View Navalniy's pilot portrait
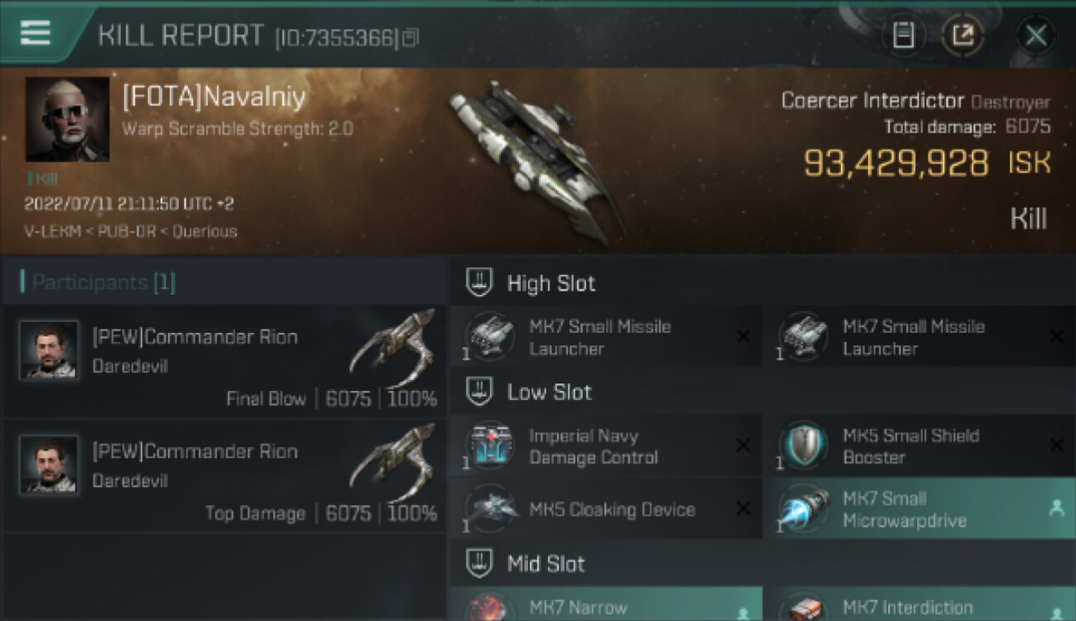Viewport: 1076px width, 621px height. [68, 119]
